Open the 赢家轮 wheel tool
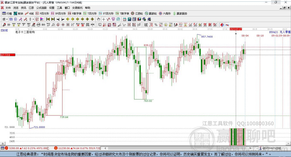291x157 pixels. 151,14
